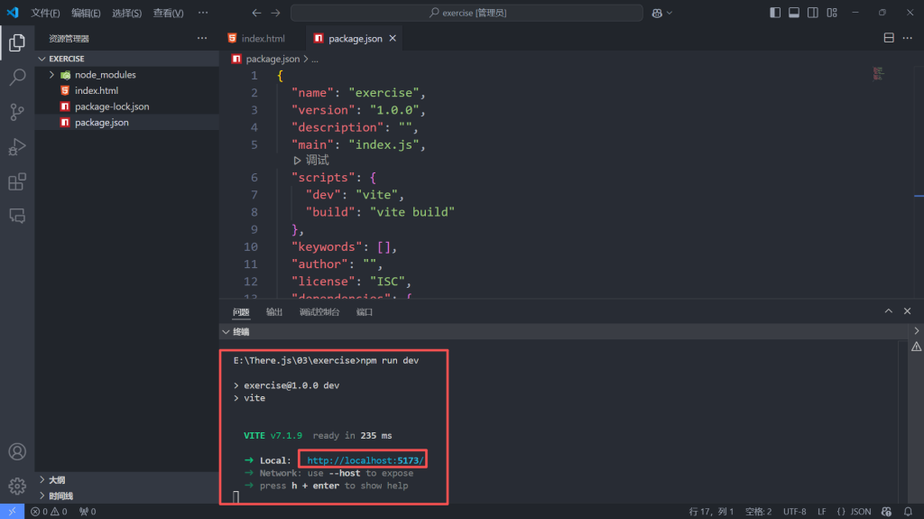
Task: Expand the 大纲 outline section
Action: pyautogui.click(x=57, y=480)
